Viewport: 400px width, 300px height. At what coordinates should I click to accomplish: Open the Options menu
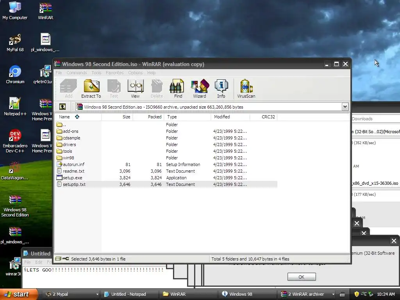136,73
